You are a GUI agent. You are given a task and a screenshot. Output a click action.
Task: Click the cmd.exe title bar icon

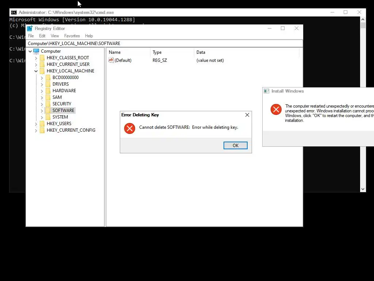(14, 12)
